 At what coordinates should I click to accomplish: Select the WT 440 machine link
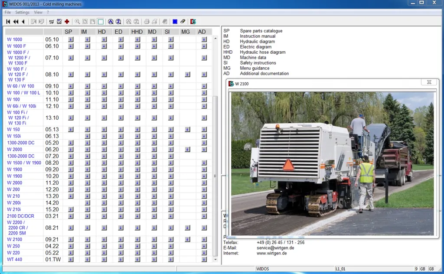click(x=14, y=259)
